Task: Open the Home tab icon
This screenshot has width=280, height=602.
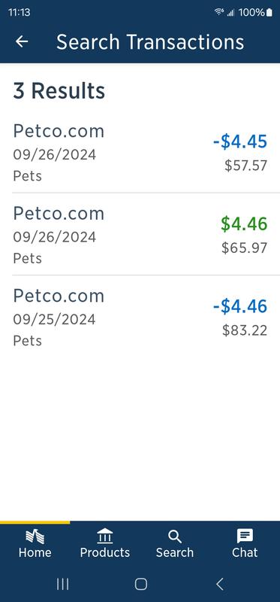Action: pyautogui.click(x=35, y=536)
